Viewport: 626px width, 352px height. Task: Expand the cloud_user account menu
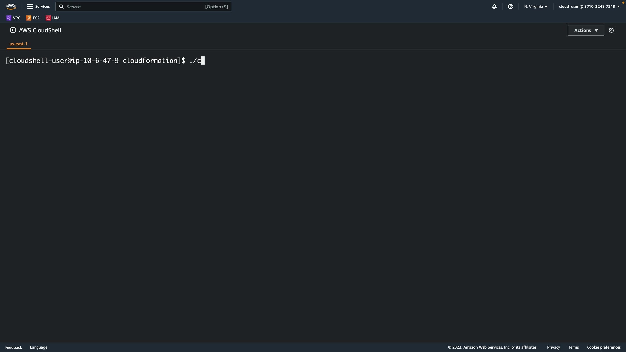point(589,7)
